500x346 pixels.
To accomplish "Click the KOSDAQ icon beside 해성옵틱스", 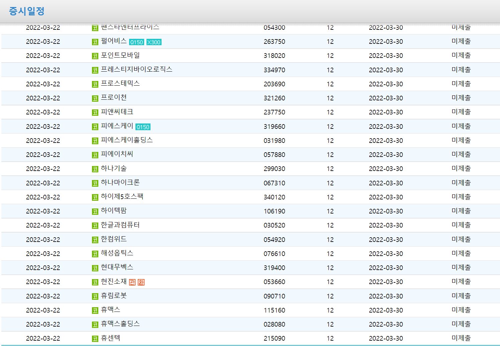I will pos(95,254).
